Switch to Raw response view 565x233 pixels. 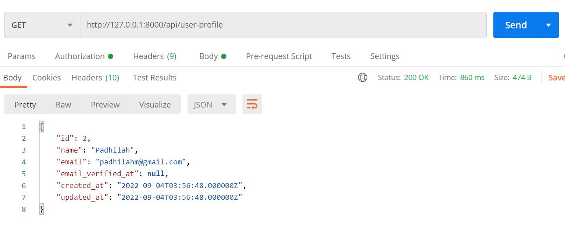[63, 104]
